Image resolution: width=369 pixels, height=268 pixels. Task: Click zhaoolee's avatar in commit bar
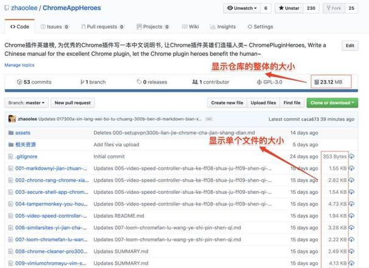(12, 119)
